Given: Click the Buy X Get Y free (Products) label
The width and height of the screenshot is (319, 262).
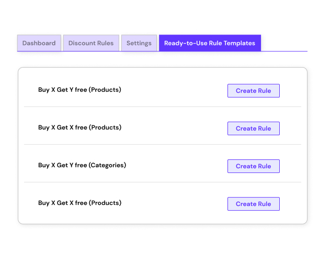Looking at the screenshot, I should click(79, 90).
